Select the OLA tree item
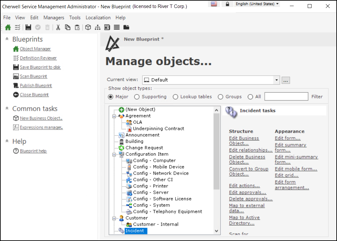337x241 pixels. point(138,122)
